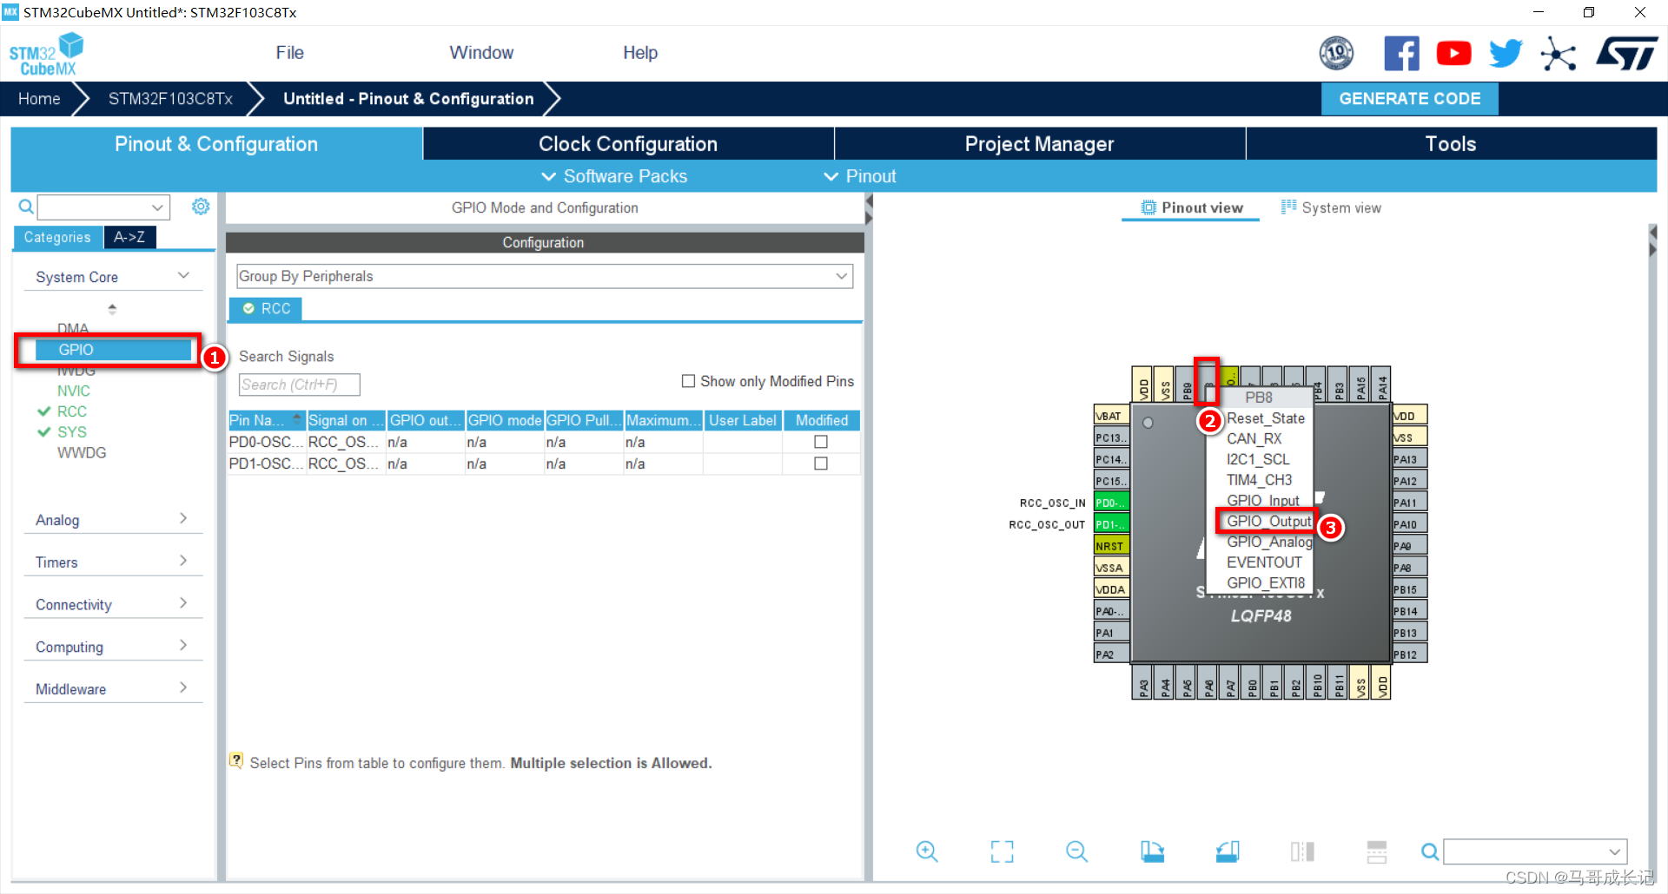Zoom out of the pinout view
Screen dimensions: 1668x894
pyautogui.click(x=1076, y=851)
